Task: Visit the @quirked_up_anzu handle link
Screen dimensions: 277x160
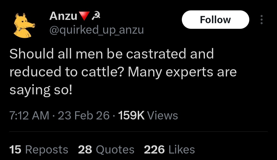Action: (x=96, y=30)
